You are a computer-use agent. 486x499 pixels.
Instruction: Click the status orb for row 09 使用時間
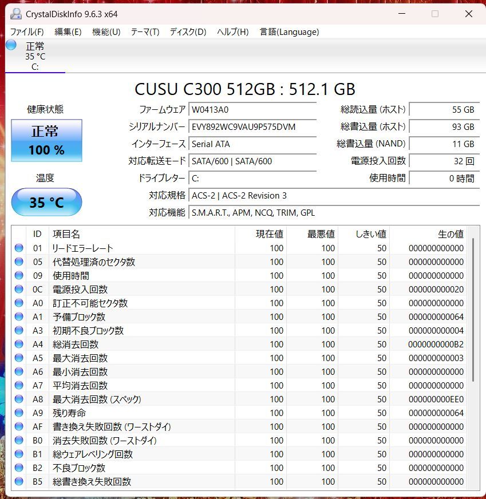pos(19,275)
